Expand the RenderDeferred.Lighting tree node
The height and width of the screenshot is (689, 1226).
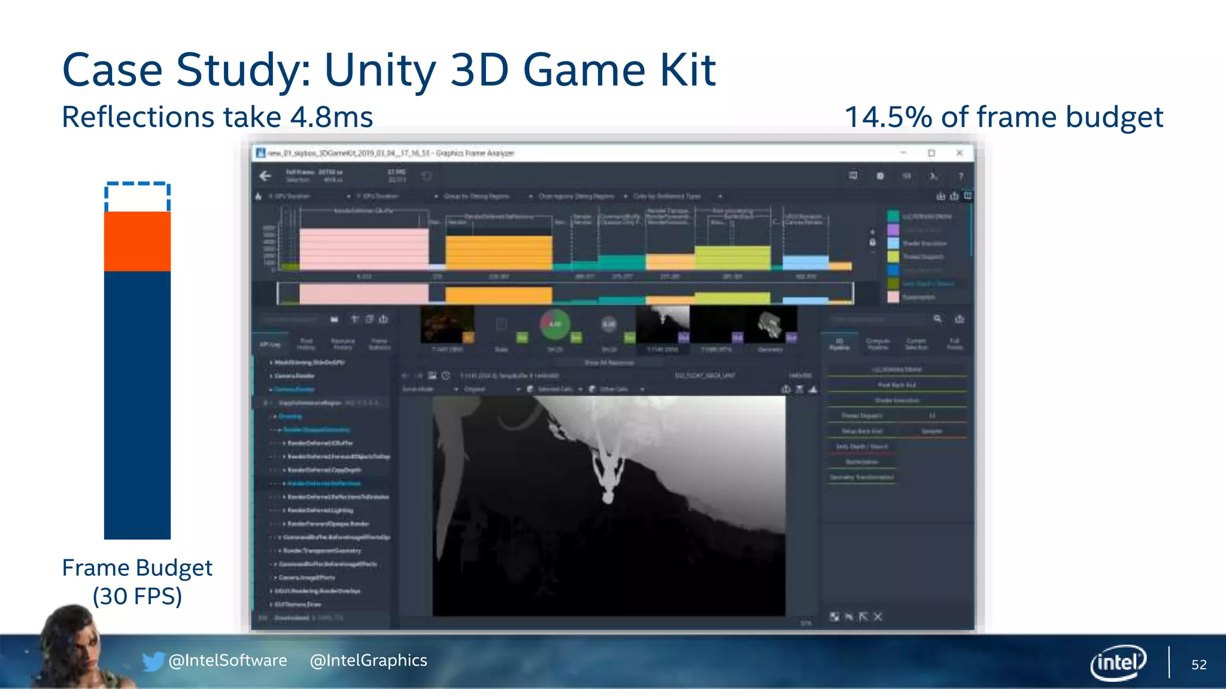click(x=284, y=510)
